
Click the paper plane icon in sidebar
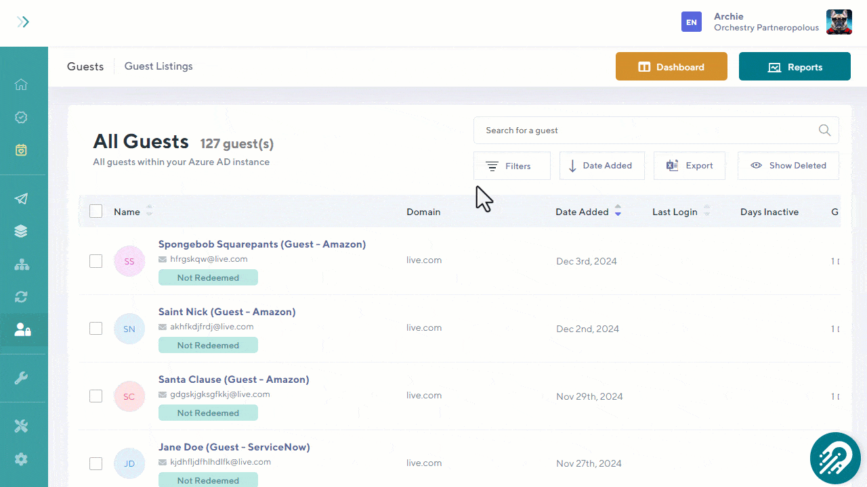coord(21,199)
